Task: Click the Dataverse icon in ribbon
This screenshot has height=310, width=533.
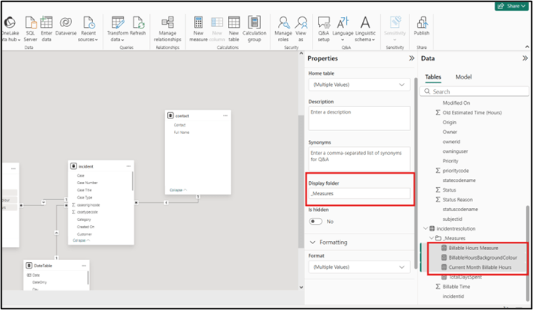Action: point(66,22)
